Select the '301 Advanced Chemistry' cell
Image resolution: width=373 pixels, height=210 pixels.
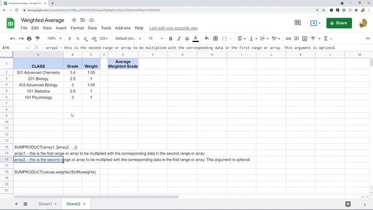point(38,72)
